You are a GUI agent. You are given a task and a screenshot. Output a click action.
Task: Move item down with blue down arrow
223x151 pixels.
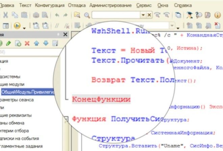point(46,43)
